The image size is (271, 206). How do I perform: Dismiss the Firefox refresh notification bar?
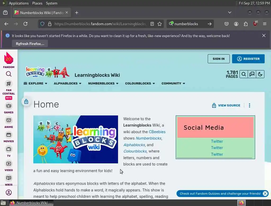(264, 35)
